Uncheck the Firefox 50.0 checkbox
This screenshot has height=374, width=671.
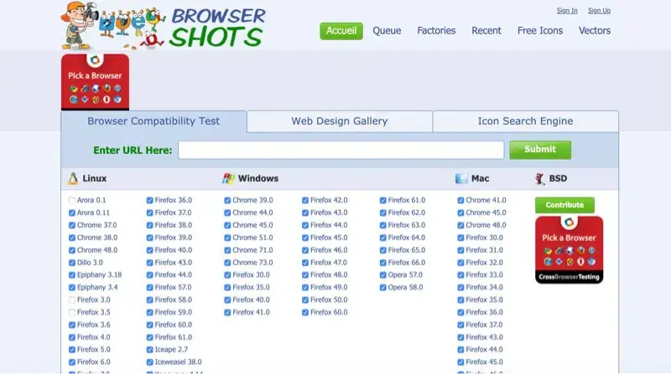click(x=305, y=300)
